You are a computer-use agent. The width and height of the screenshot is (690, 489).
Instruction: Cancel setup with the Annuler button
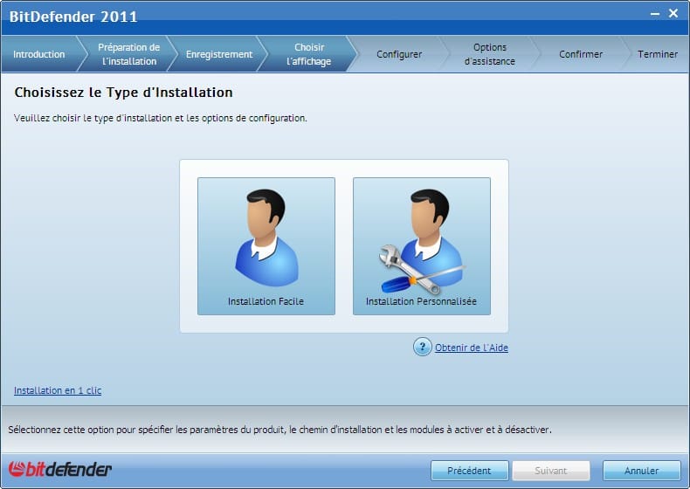pos(642,471)
